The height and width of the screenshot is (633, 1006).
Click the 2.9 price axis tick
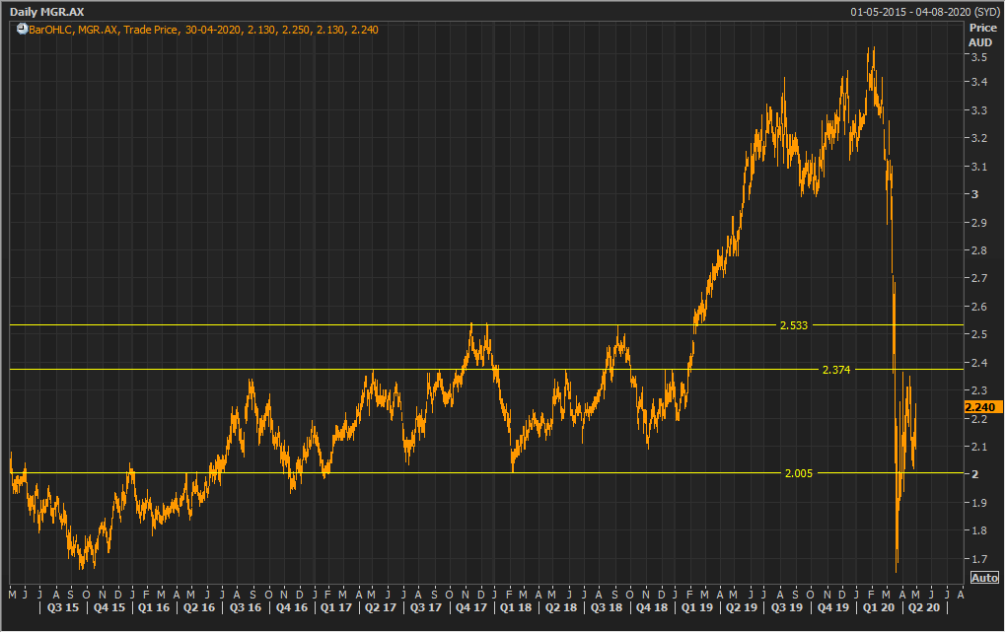click(979, 223)
